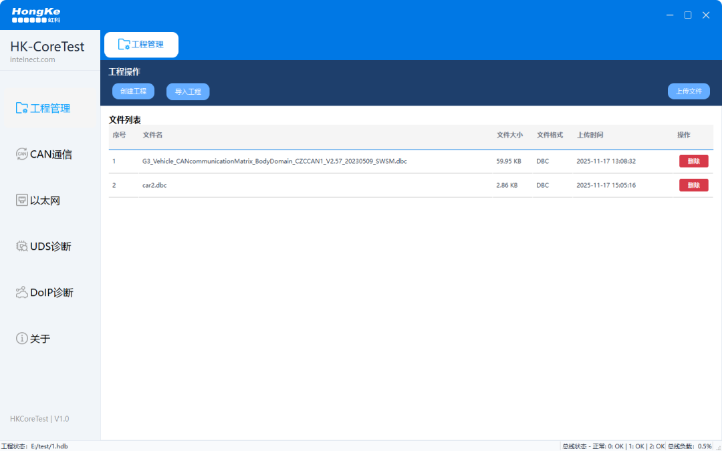The width and height of the screenshot is (722, 451).
Task: Click the DBC format cell for car2.dbc
Action: [x=542, y=185]
